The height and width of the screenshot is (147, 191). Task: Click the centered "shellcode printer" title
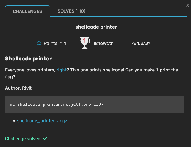coord(96,27)
